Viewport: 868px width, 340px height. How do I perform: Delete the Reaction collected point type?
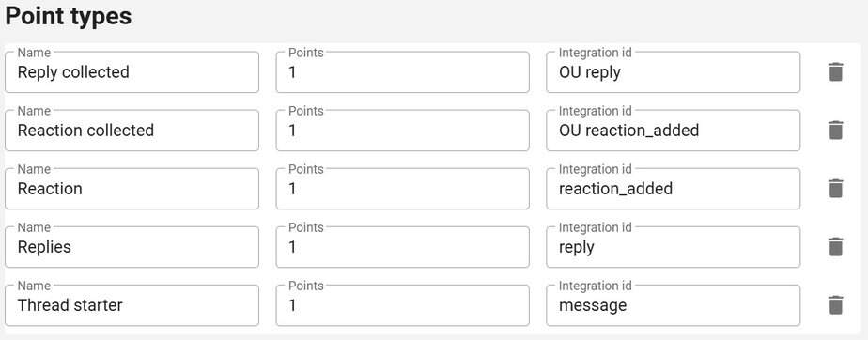tap(835, 131)
